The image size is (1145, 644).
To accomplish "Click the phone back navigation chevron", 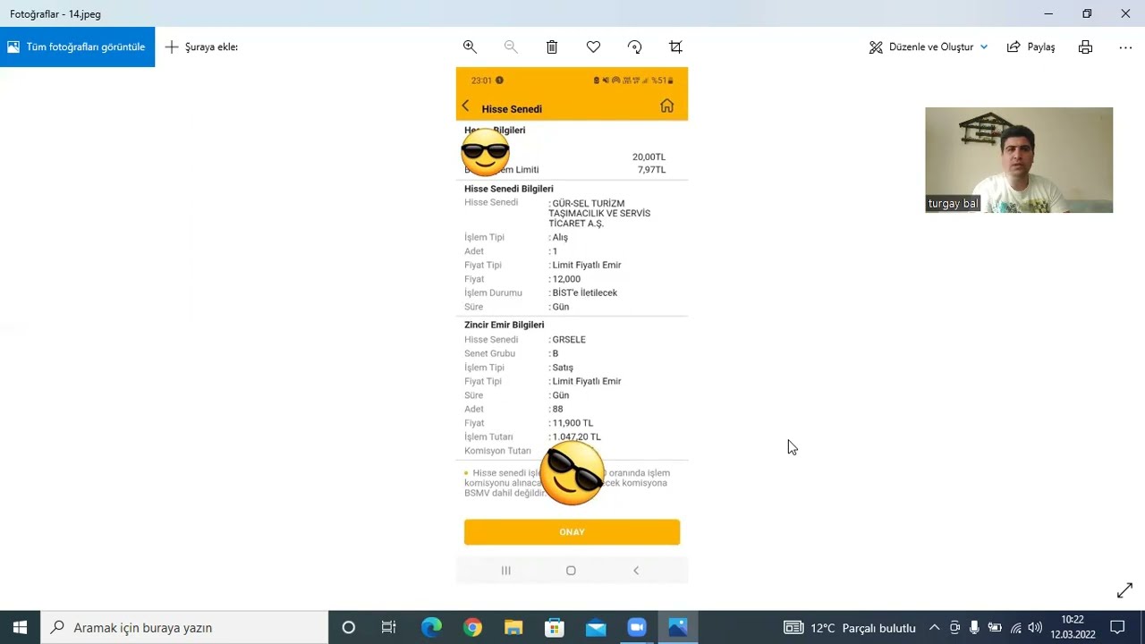I will pos(636,571).
